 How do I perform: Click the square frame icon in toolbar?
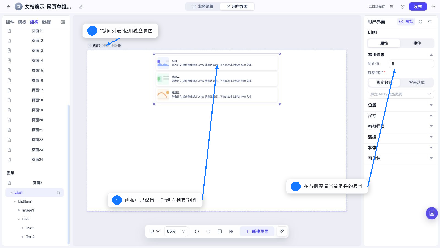tap(220, 231)
